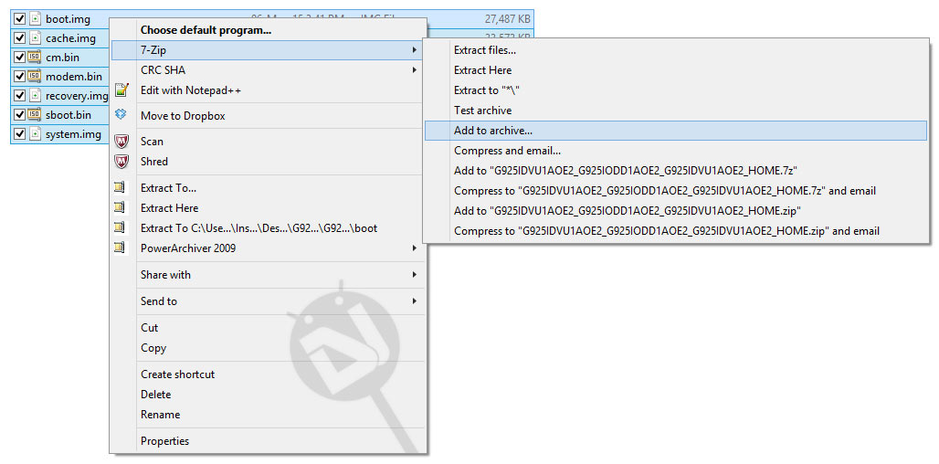Choose Test archive
This screenshot has height=464, width=939.
pyautogui.click(x=482, y=111)
